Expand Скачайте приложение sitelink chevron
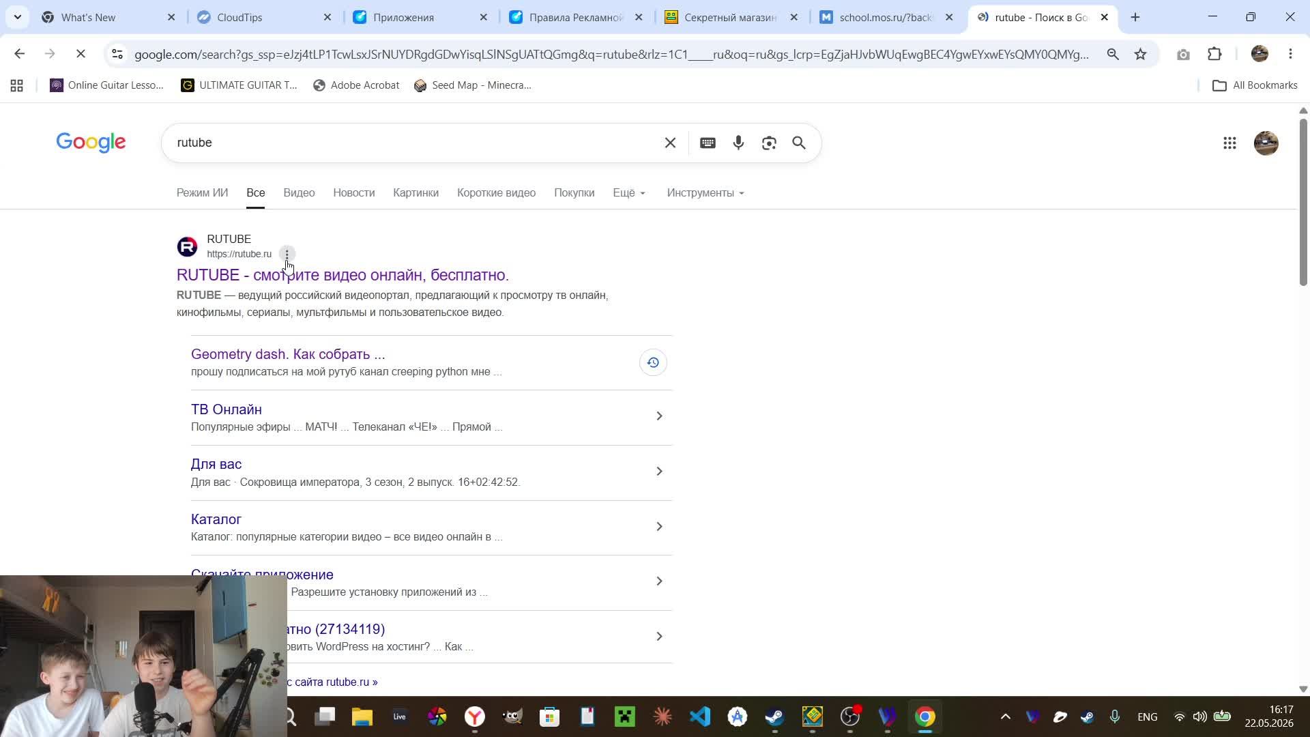Image resolution: width=1310 pixels, height=737 pixels. click(x=659, y=581)
